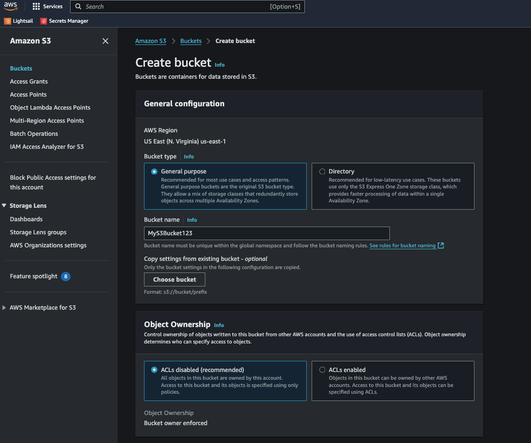Open the Secrets Manager shortcut icon
This screenshot has width=531, height=443.
coord(43,21)
